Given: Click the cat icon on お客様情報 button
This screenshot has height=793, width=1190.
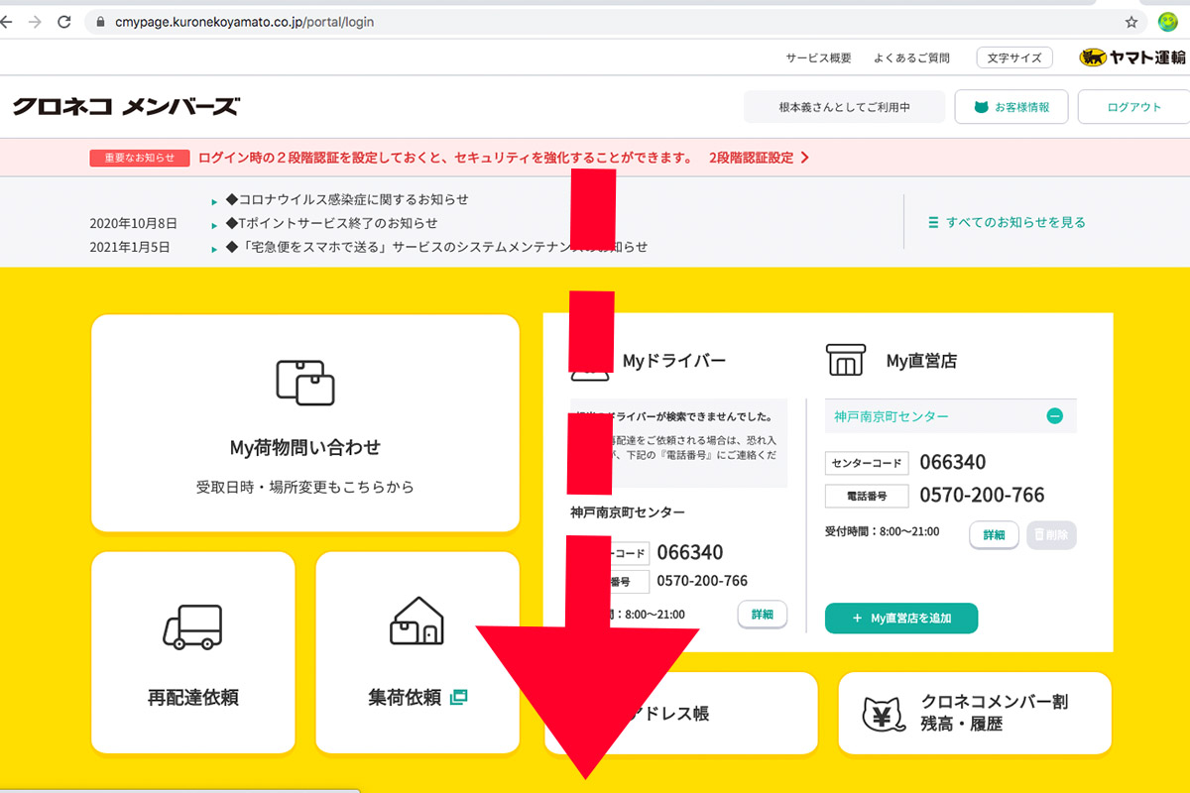Looking at the screenshot, I should click(x=982, y=107).
